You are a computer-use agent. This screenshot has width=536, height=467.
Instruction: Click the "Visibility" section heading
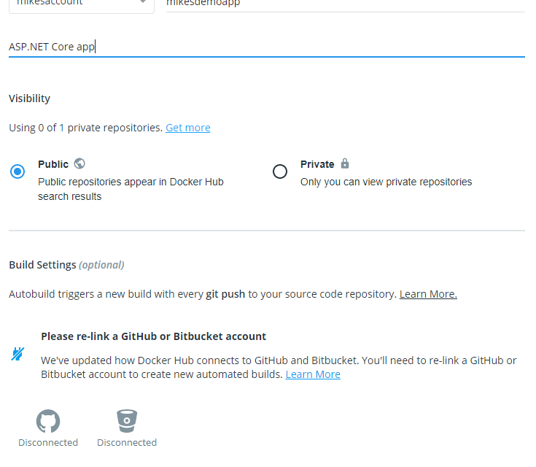30,99
